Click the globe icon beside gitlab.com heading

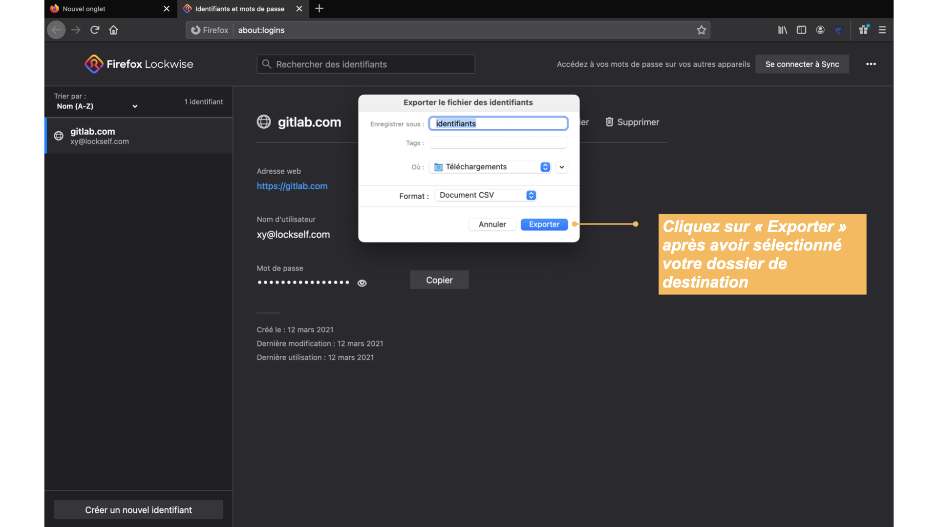click(x=264, y=122)
